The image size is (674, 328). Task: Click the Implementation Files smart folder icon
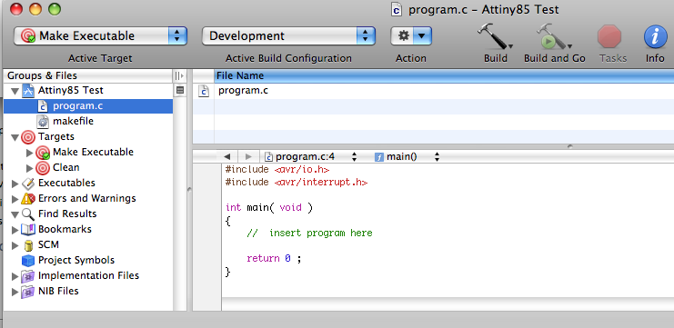28,276
